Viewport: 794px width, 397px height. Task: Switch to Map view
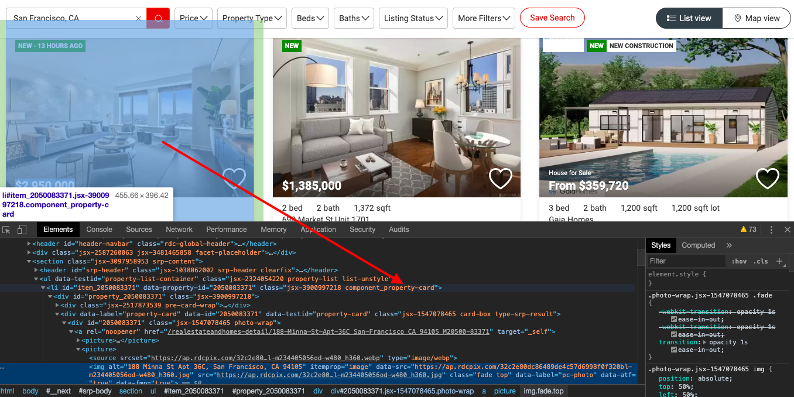(756, 18)
